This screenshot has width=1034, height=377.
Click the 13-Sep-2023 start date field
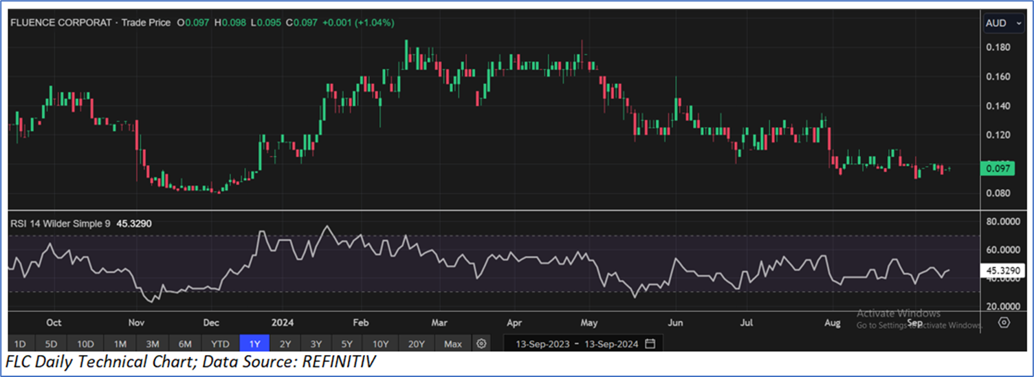click(x=540, y=343)
